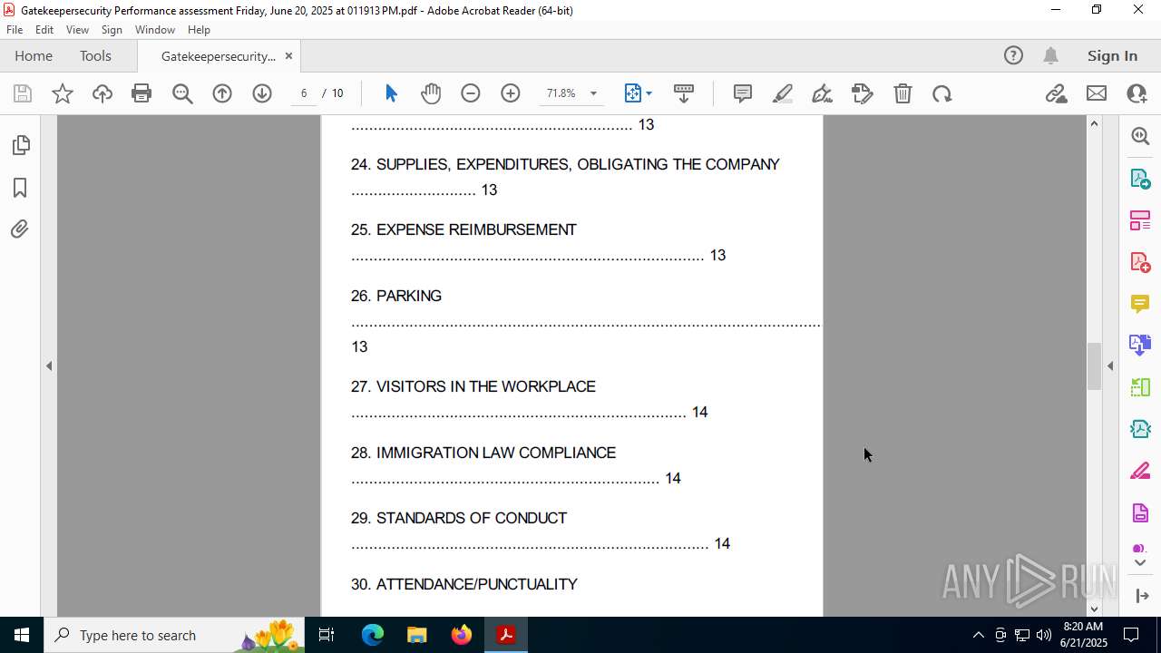The image size is (1161, 653).
Task: Zoom out with minus button
Action: point(471,93)
